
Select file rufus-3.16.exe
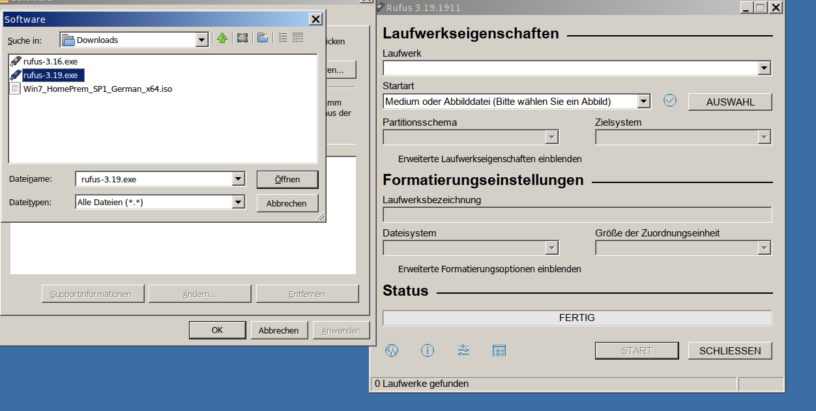click(x=50, y=62)
